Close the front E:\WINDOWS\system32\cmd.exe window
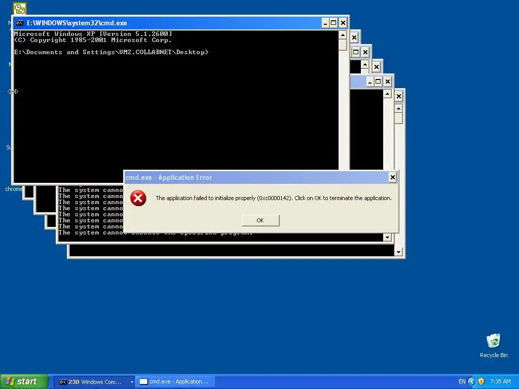 pos(343,23)
